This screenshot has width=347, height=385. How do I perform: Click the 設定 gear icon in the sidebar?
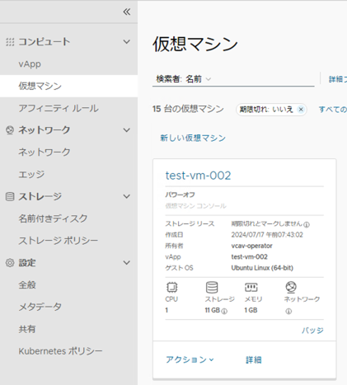(x=10, y=263)
